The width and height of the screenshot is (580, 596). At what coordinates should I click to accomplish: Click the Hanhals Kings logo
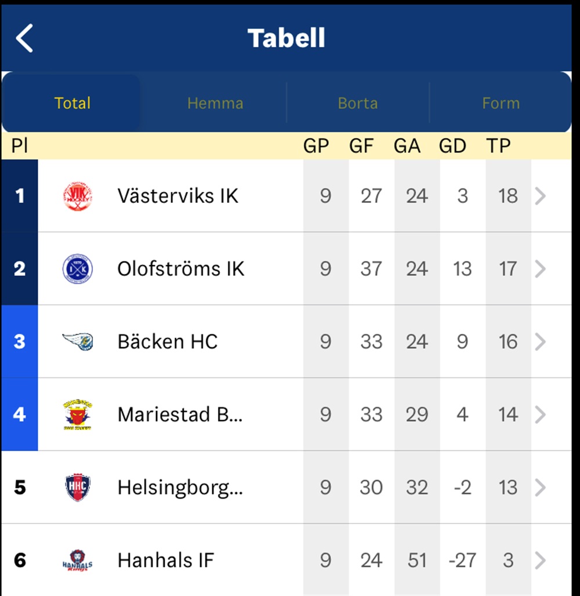pos(78,560)
